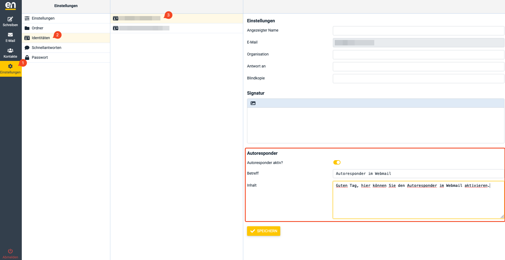Open the Kontakte people icon

(x=10, y=51)
